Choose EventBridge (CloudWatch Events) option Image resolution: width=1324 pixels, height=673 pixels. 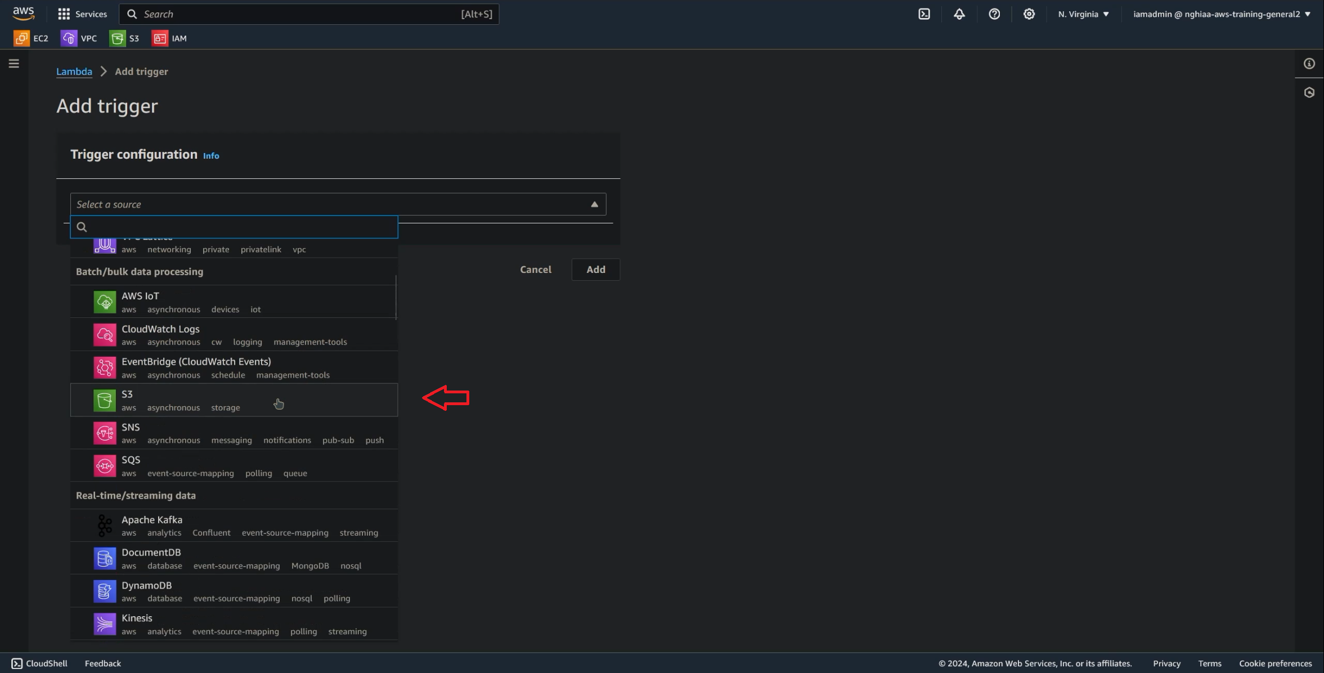pyautogui.click(x=234, y=367)
